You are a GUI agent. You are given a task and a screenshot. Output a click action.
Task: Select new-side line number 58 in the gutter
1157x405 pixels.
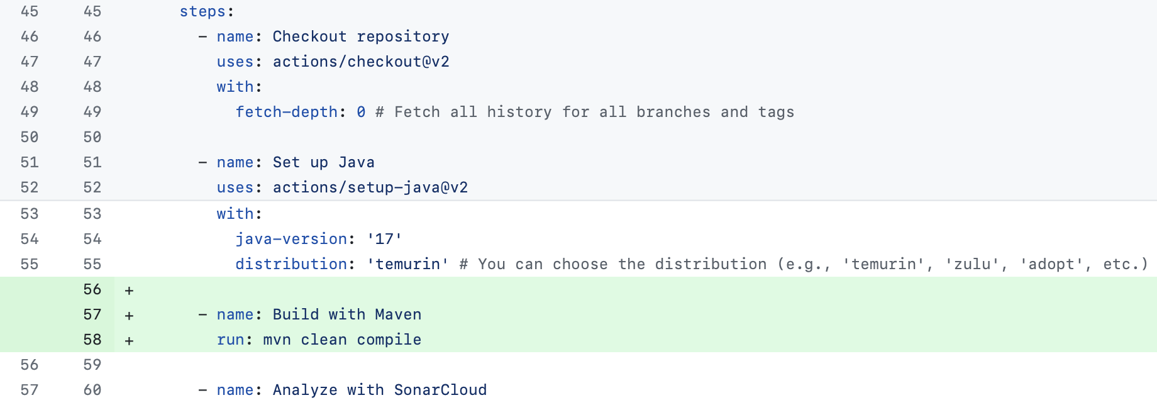[x=92, y=340]
